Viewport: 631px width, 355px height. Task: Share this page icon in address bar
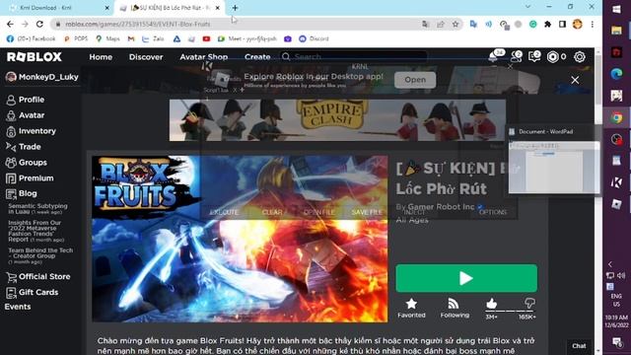(441, 24)
